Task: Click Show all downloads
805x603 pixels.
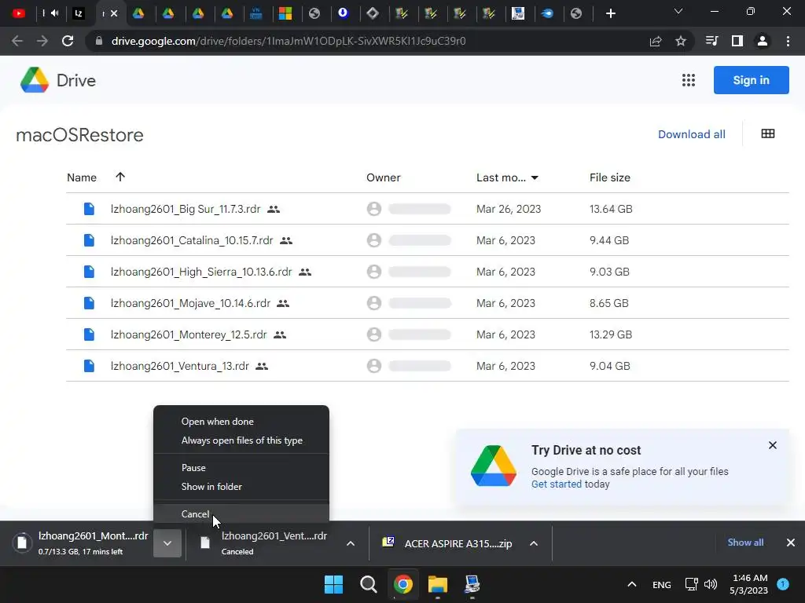Action: point(745,543)
